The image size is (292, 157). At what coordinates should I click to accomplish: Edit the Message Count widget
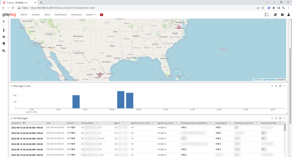pos(280,86)
